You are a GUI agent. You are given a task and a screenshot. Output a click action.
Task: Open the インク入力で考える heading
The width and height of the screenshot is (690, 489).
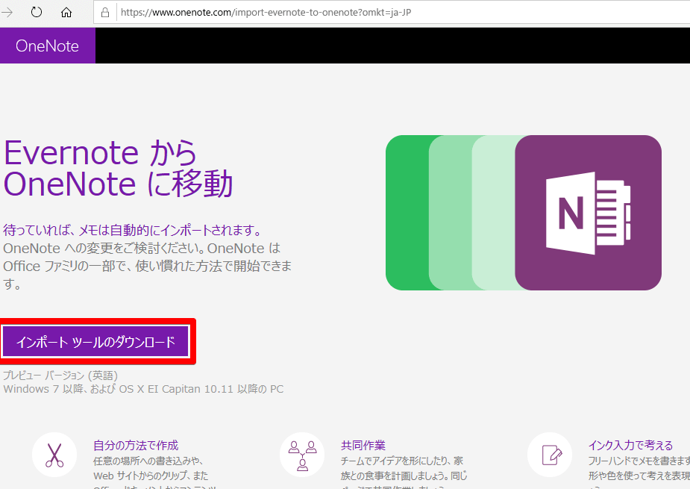(630, 446)
